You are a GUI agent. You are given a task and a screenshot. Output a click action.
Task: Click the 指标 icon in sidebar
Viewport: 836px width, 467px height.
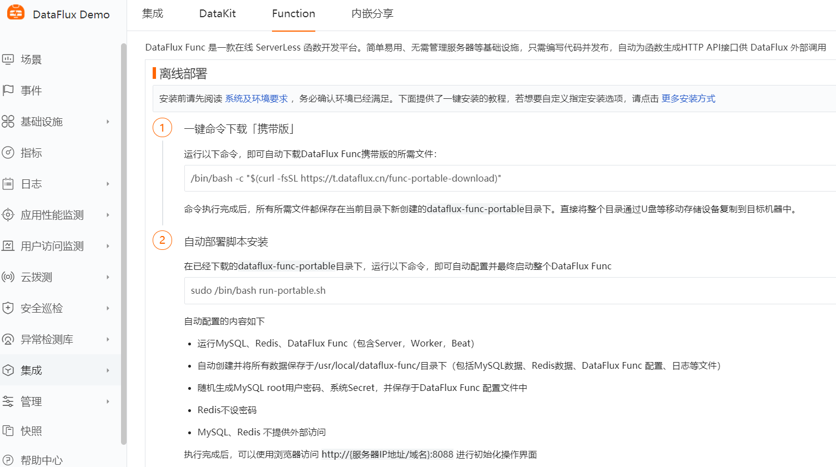(8, 153)
